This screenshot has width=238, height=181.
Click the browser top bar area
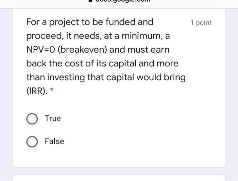tap(119, 4)
